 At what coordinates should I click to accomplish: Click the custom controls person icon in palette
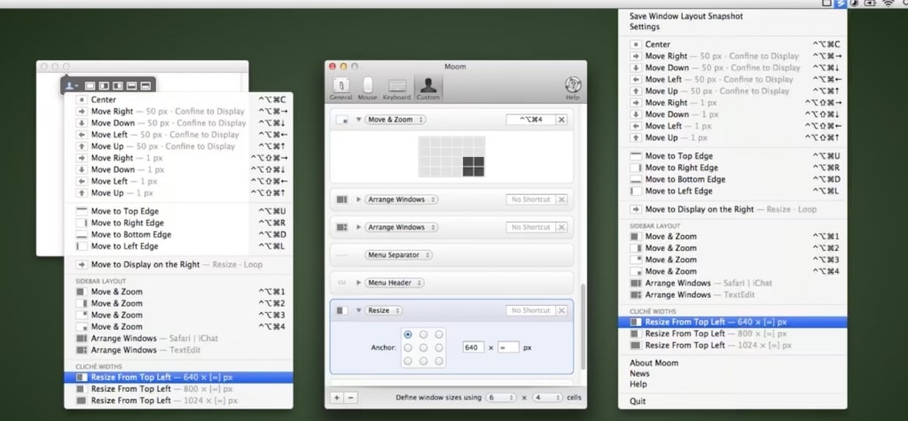coord(71,86)
